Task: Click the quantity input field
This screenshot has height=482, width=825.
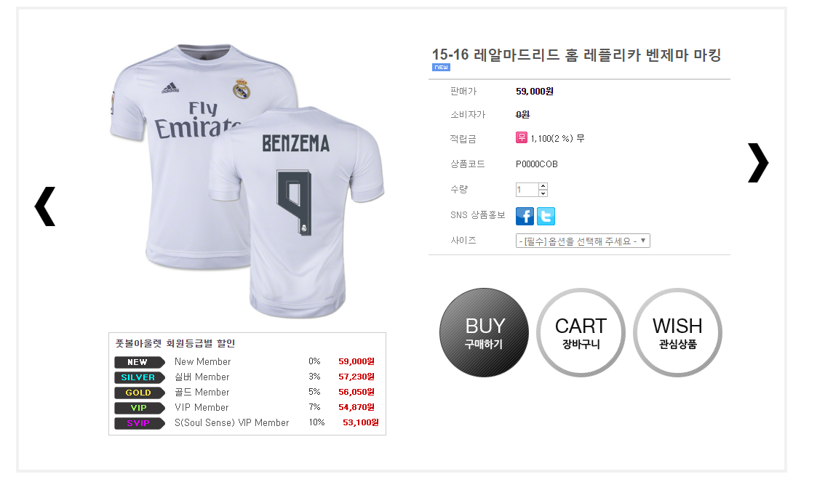Action: [527, 190]
